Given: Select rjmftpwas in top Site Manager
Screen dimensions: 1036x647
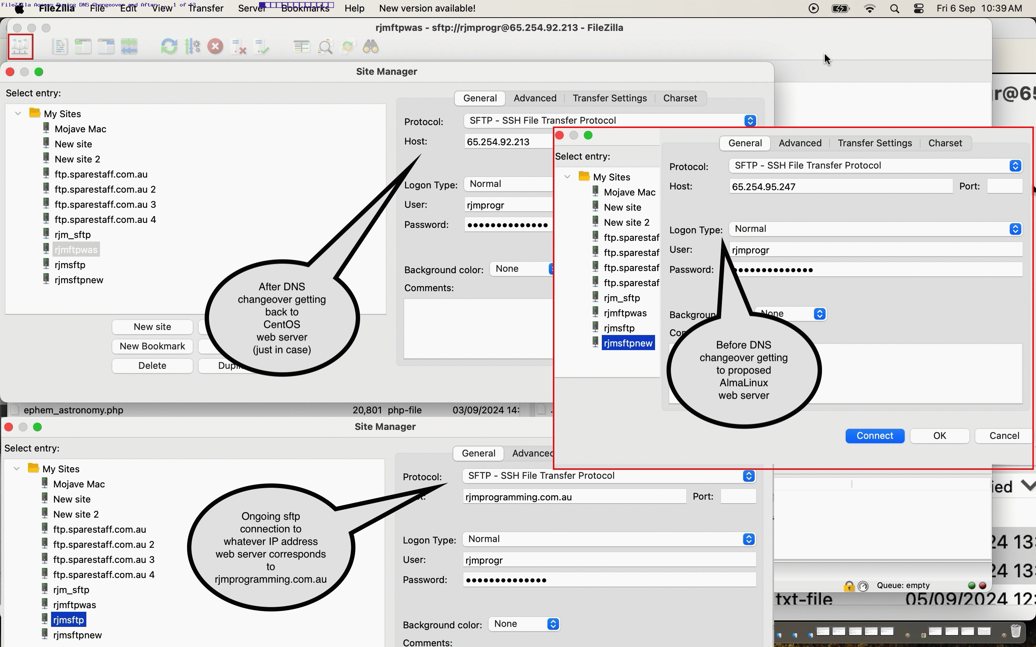Looking at the screenshot, I should [76, 250].
